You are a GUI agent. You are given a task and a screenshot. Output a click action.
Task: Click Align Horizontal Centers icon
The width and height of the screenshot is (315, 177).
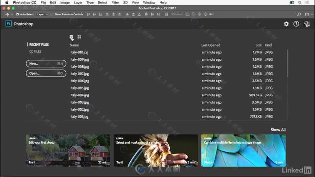point(113,14)
